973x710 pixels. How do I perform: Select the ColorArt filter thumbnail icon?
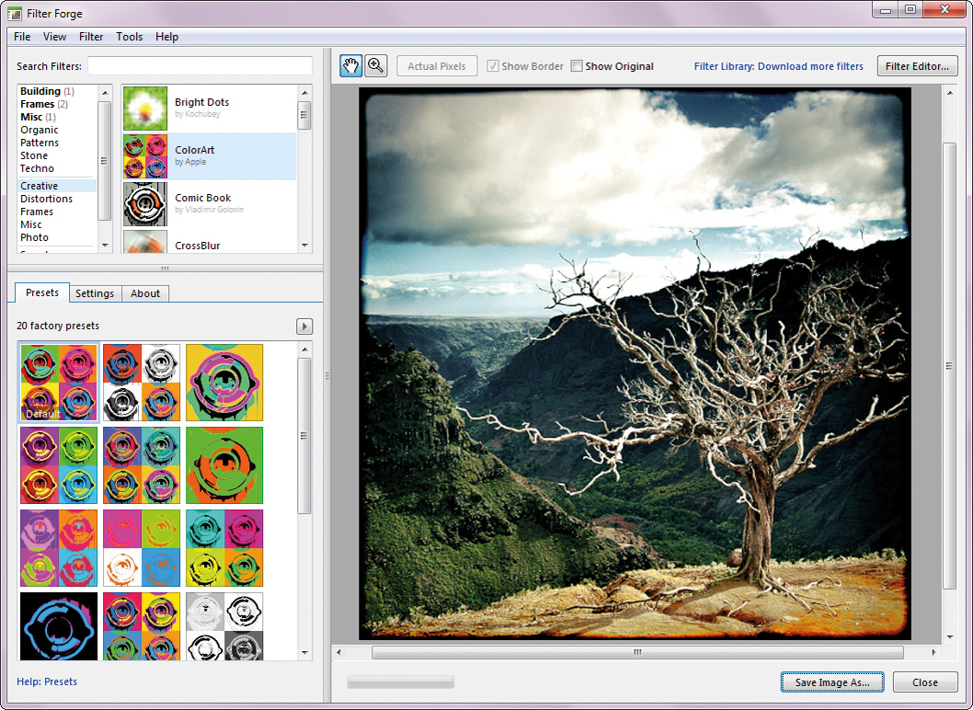[145, 156]
